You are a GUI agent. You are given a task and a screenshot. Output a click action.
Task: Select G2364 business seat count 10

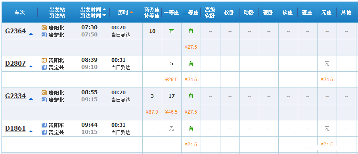[x=152, y=31]
